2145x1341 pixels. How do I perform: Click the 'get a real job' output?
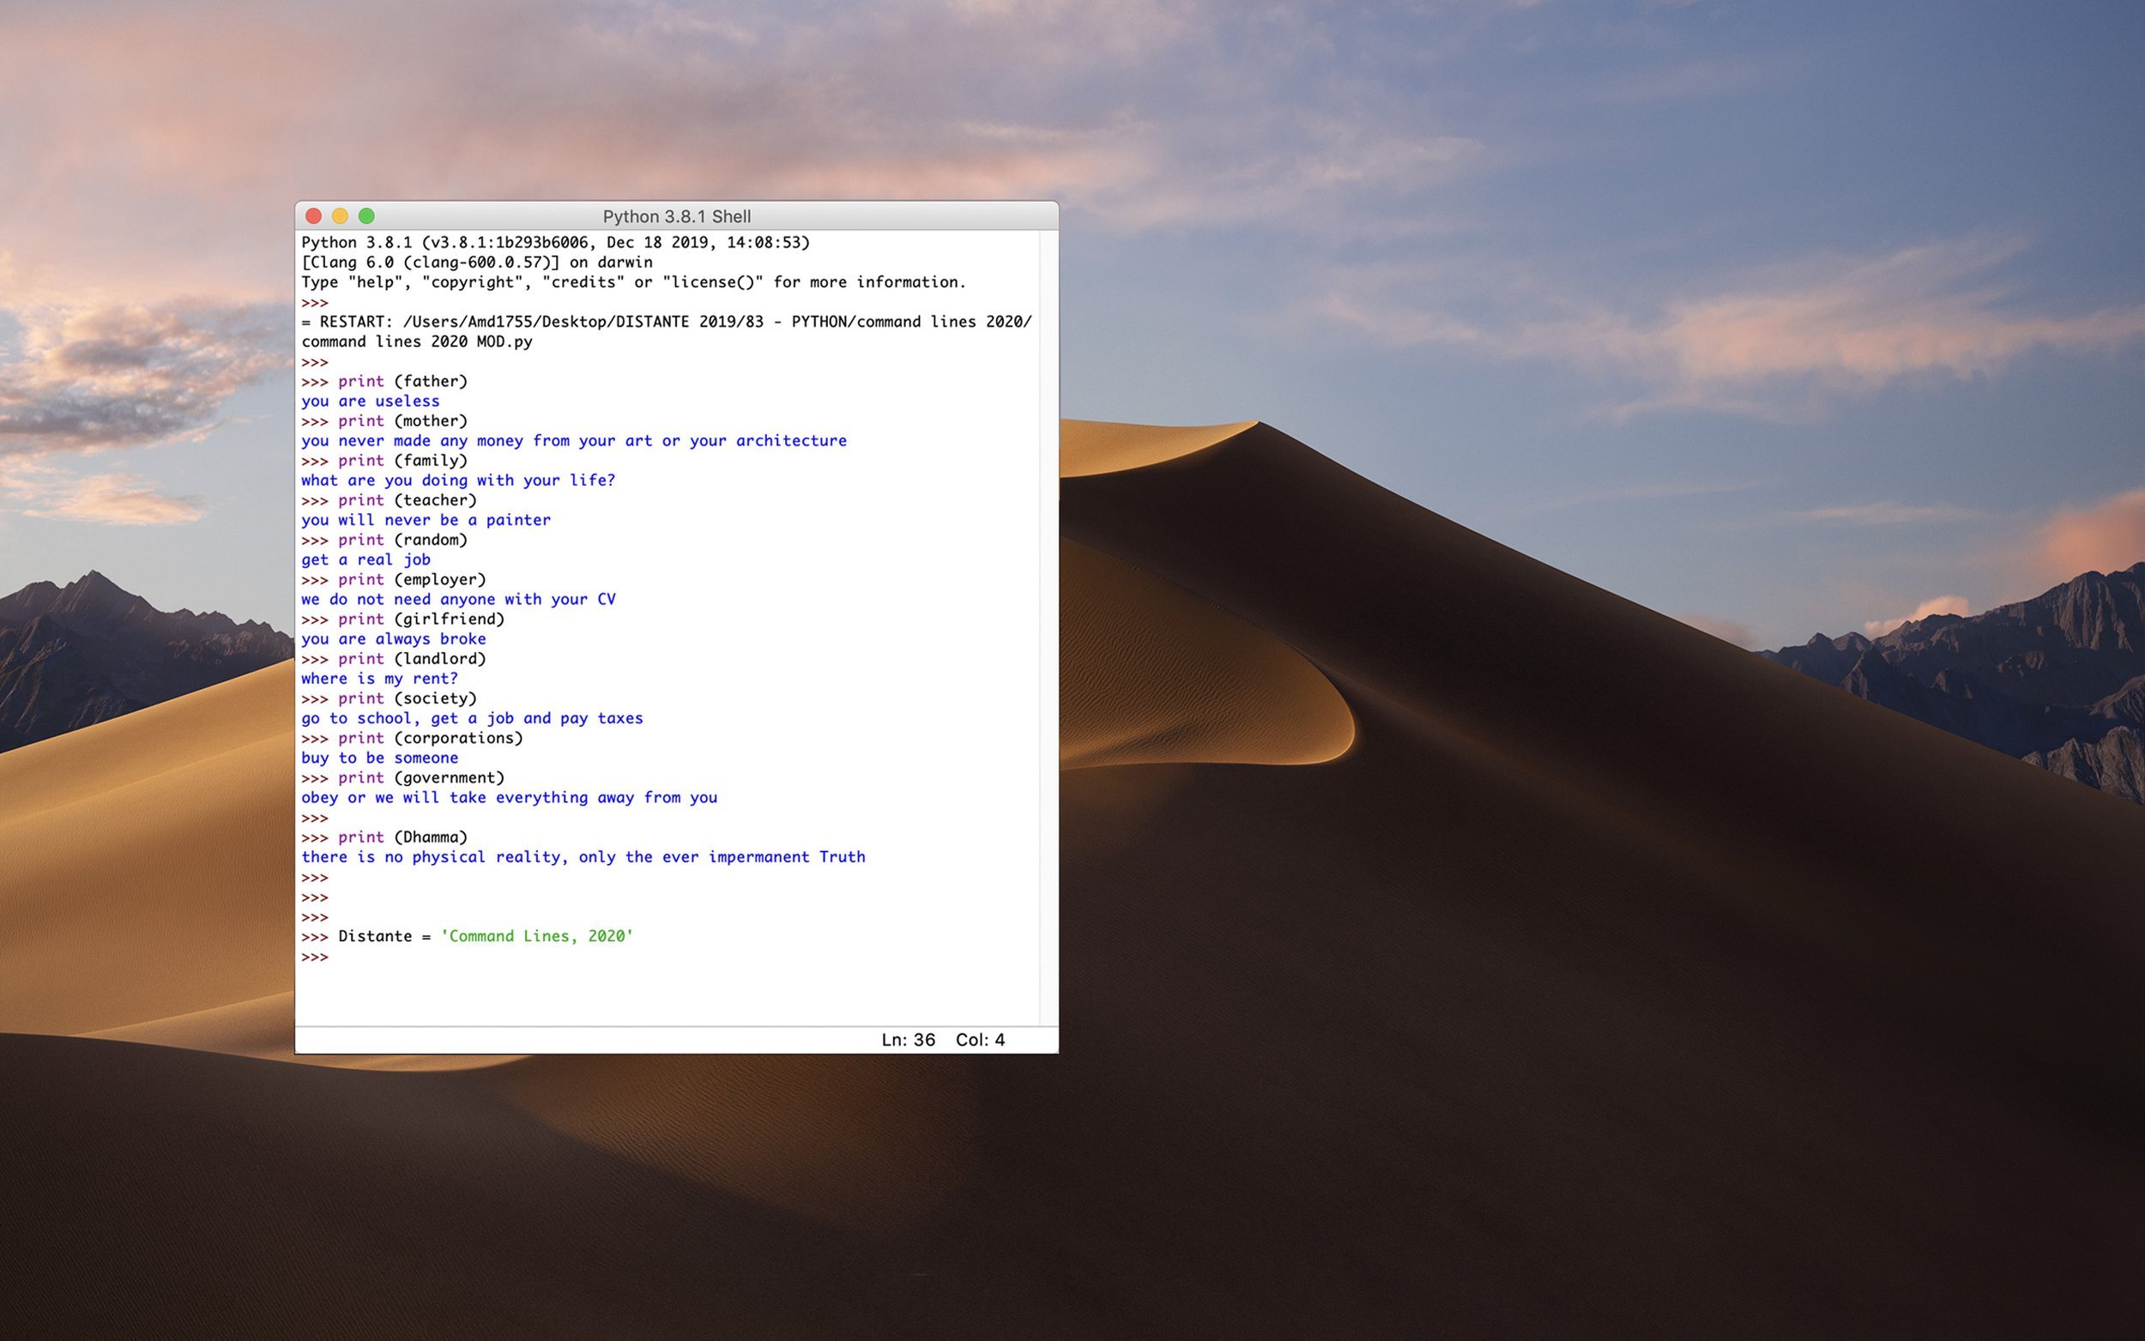(x=366, y=559)
